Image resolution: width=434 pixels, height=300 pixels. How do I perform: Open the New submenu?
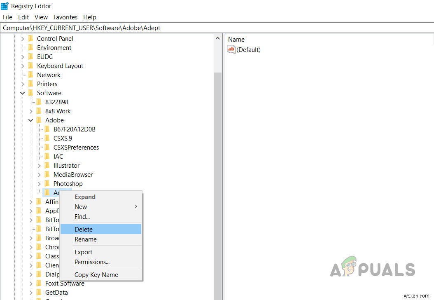[81, 206]
